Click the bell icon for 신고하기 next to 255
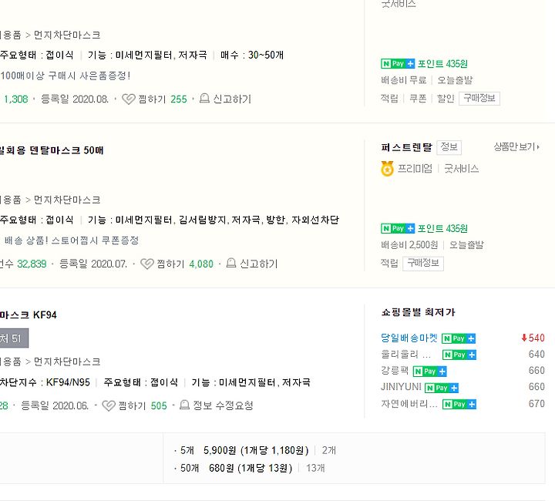This screenshot has height=501, width=555. pyautogui.click(x=204, y=99)
